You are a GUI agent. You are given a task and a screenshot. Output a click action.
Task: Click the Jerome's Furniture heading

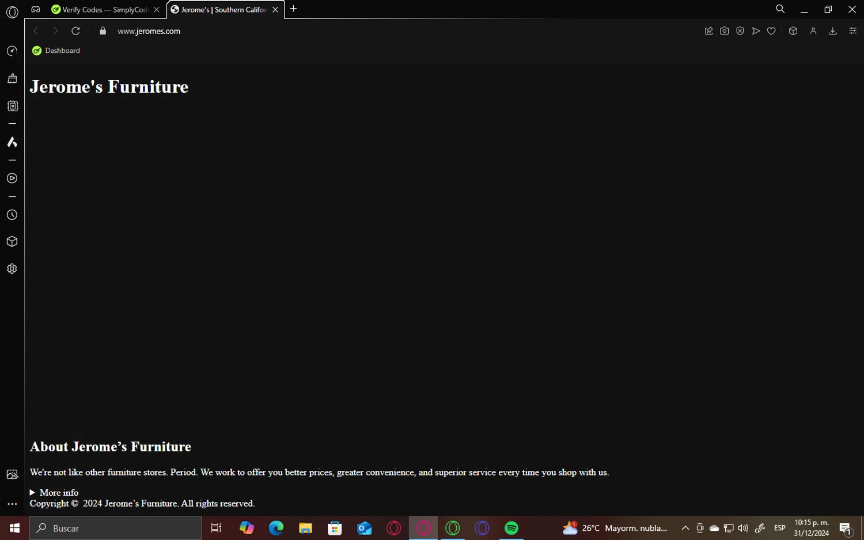click(x=109, y=87)
